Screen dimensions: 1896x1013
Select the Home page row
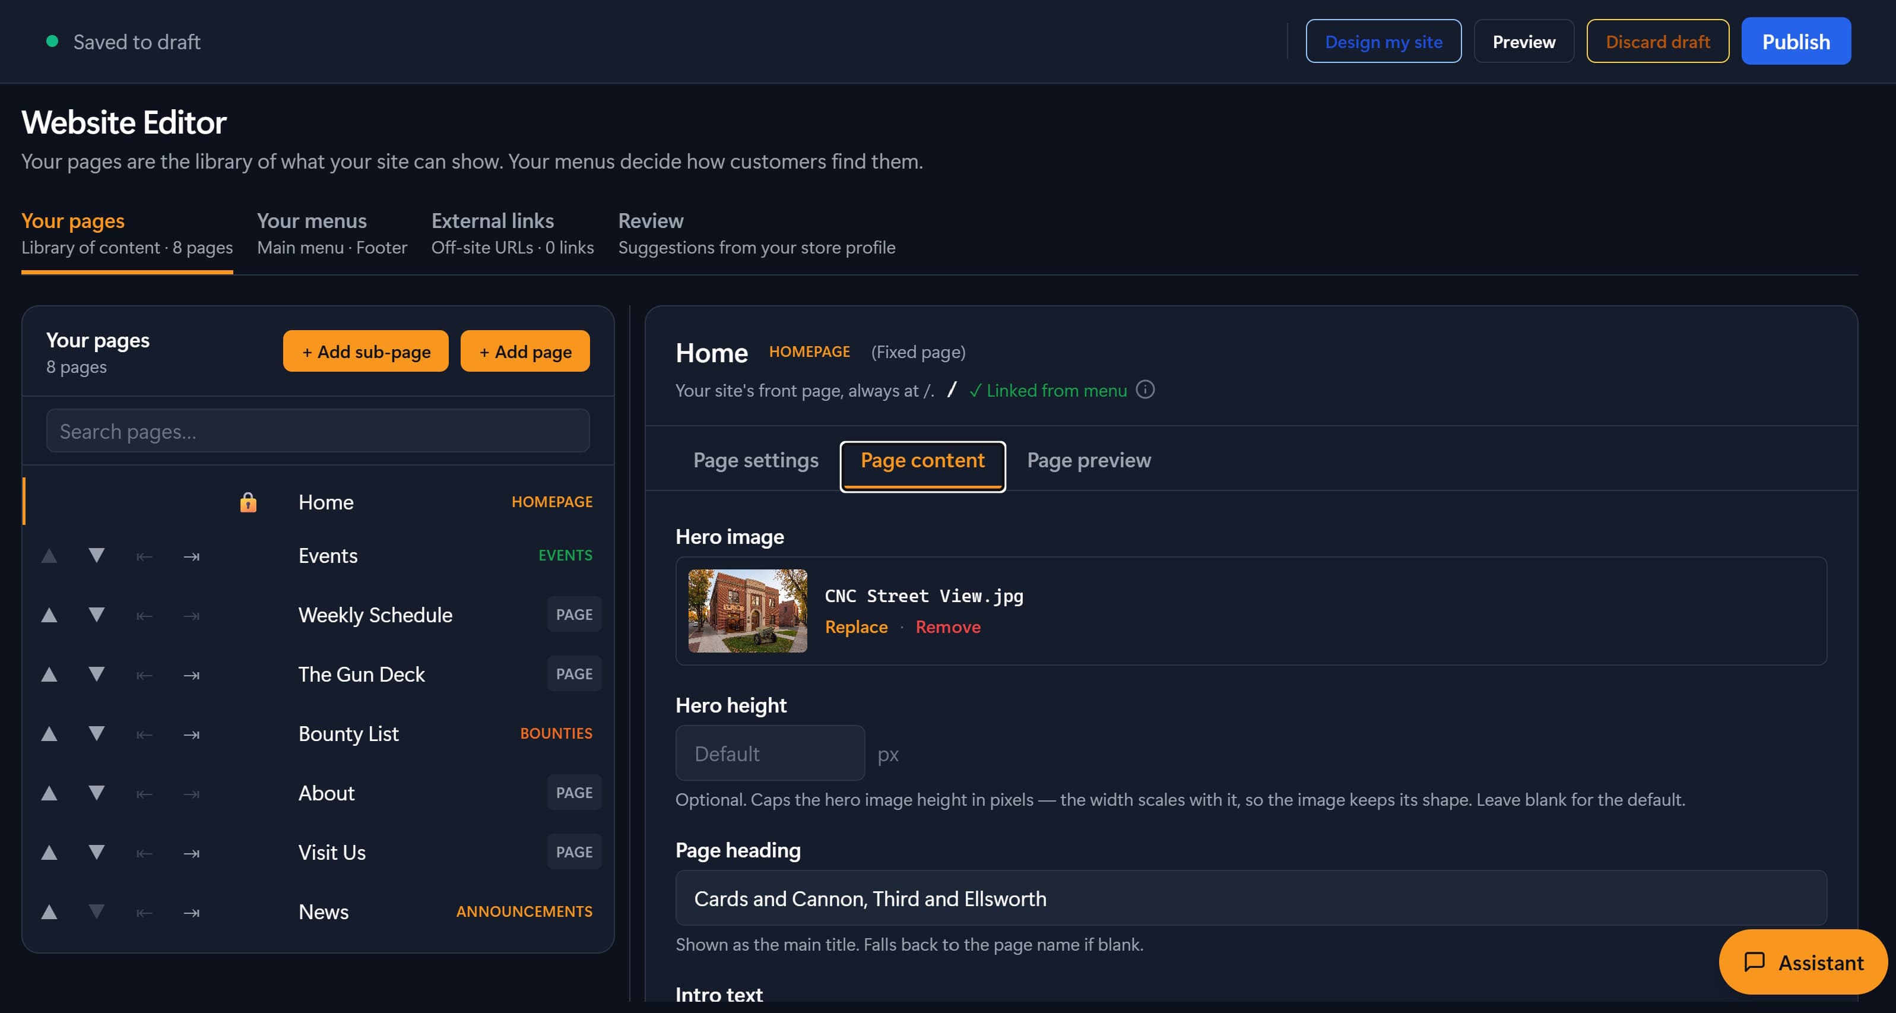click(318, 502)
